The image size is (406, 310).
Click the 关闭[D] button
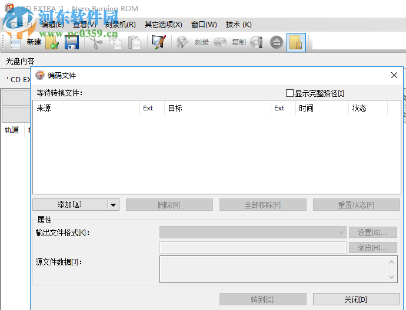coord(357,299)
